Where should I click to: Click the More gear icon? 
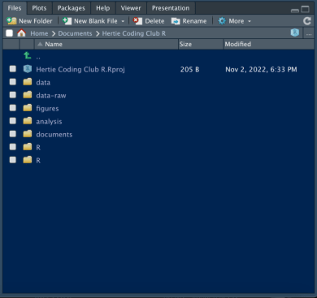222,21
